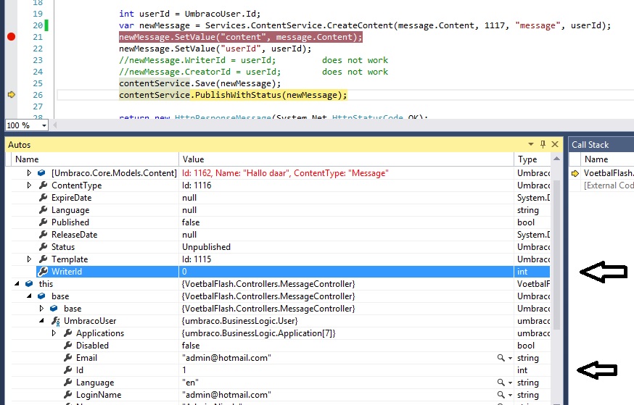The height and width of the screenshot is (405, 634).
Task: Collapse the first 'base' node under this
Action: tap(29, 296)
